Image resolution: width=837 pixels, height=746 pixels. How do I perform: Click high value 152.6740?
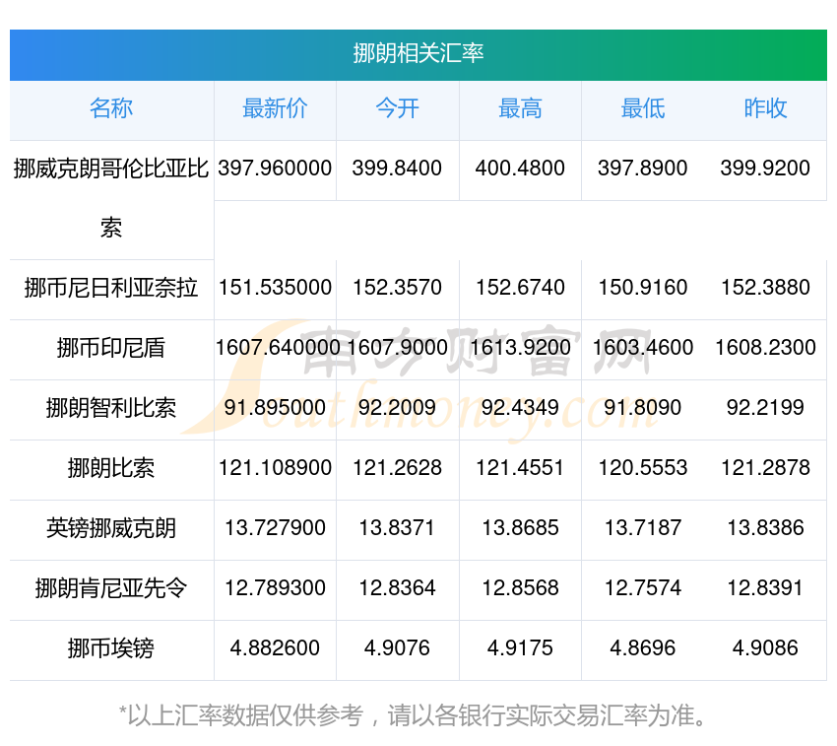(520, 288)
